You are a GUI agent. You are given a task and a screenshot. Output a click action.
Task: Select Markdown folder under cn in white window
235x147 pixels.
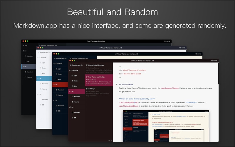tap(44, 99)
